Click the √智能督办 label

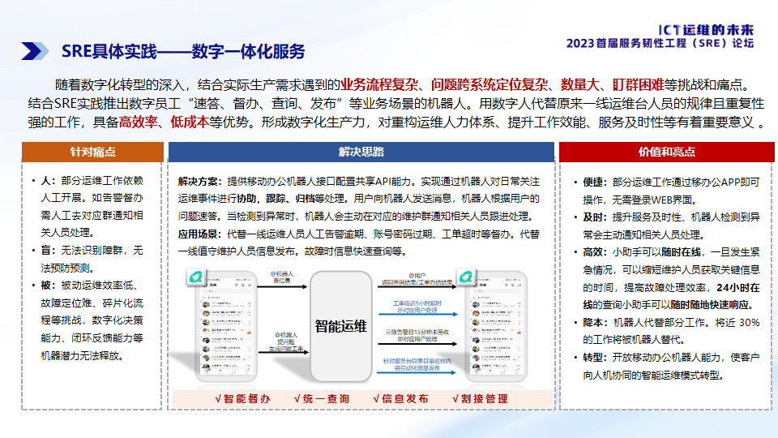[x=242, y=399]
